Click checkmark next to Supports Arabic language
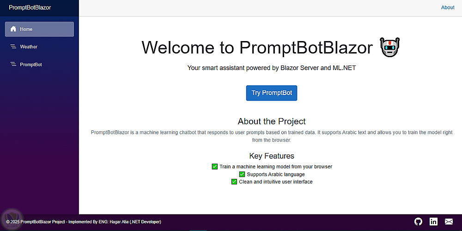The width and height of the screenshot is (462, 231). [242, 174]
